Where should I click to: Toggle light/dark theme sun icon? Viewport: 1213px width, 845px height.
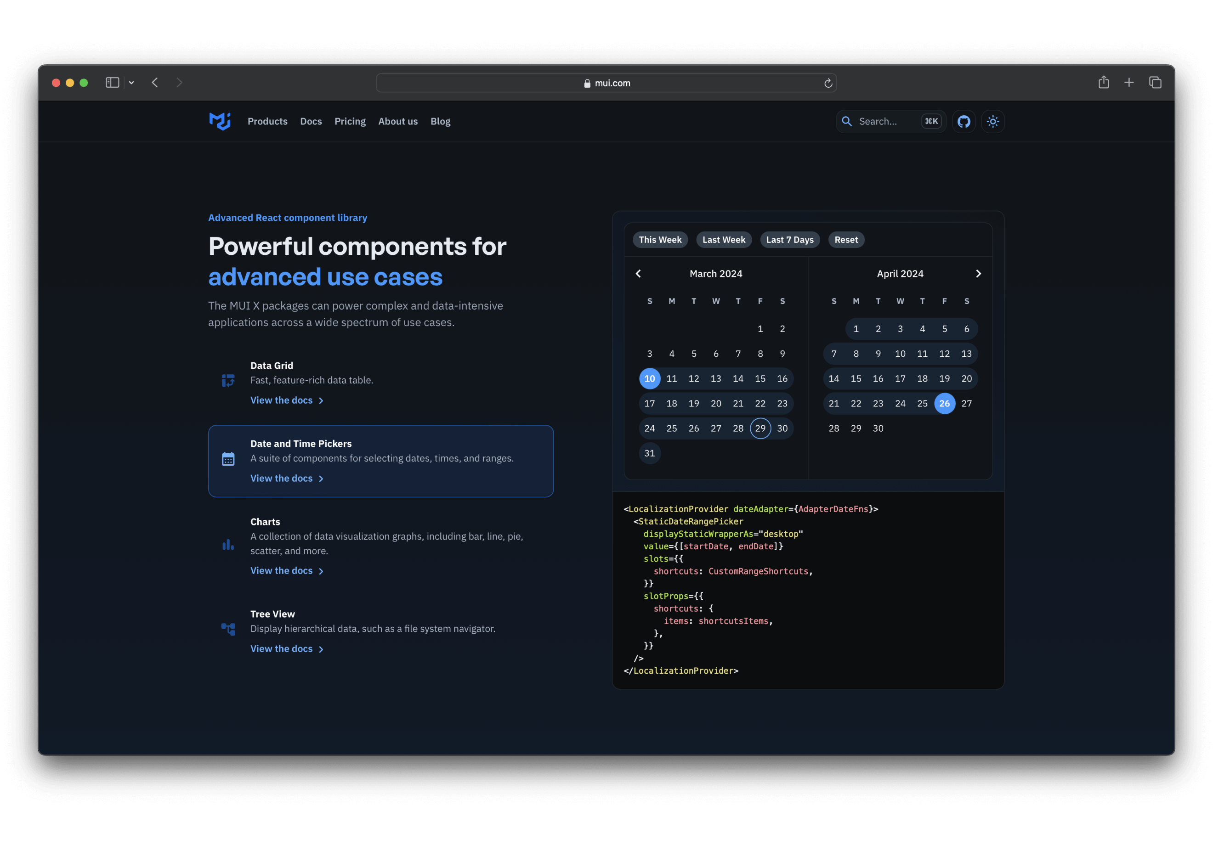[x=993, y=121]
